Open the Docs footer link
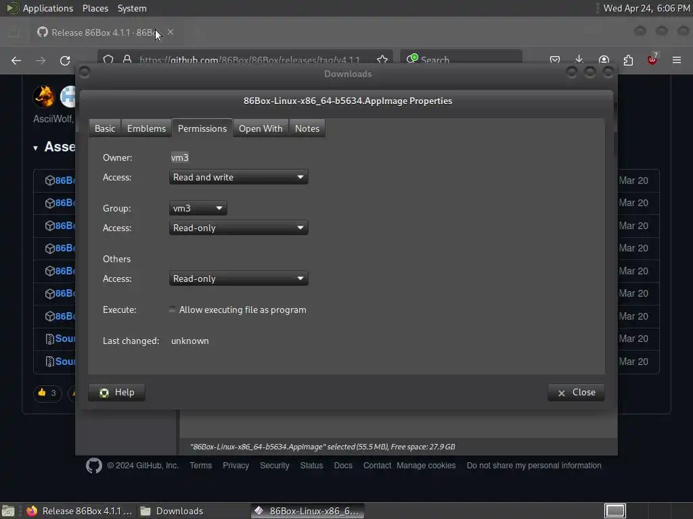The image size is (693, 519). (343, 466)
